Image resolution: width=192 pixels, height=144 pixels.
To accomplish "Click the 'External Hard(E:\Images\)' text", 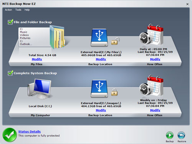I will 101,103.
